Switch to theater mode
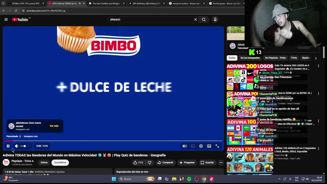The image size is (327, 184). [209, 146]
